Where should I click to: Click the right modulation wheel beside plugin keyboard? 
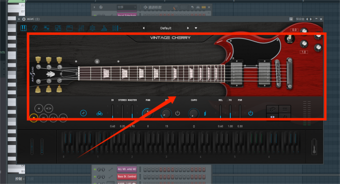tap(42, 147)
